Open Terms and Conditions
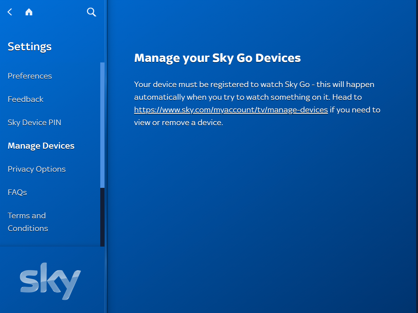Image resolution: width=418 pixels, height=313 pixels. 28,222
